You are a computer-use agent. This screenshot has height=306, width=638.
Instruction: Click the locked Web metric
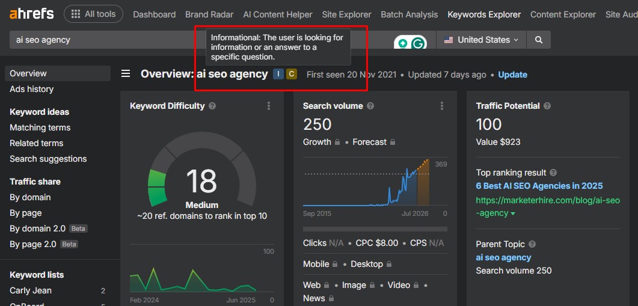pyautogui.click(x=316, y=285)
